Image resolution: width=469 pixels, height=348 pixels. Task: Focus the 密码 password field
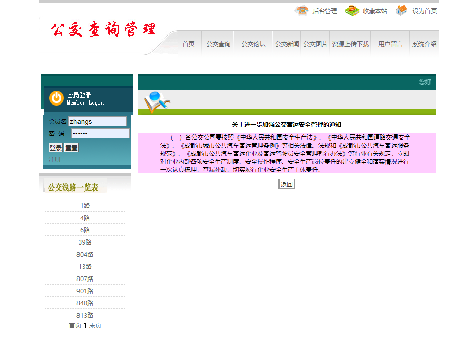[x=100, y=133]
